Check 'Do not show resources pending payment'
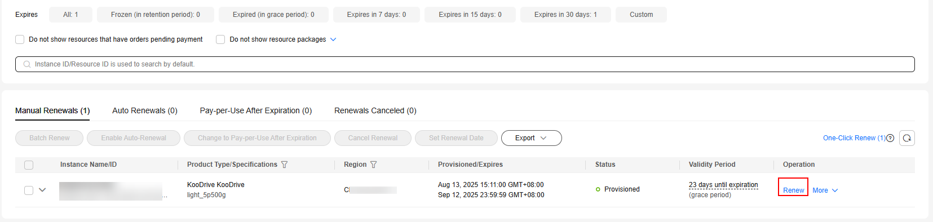The height and width of the screenshot is (222, 933). (x=20, y=39)
